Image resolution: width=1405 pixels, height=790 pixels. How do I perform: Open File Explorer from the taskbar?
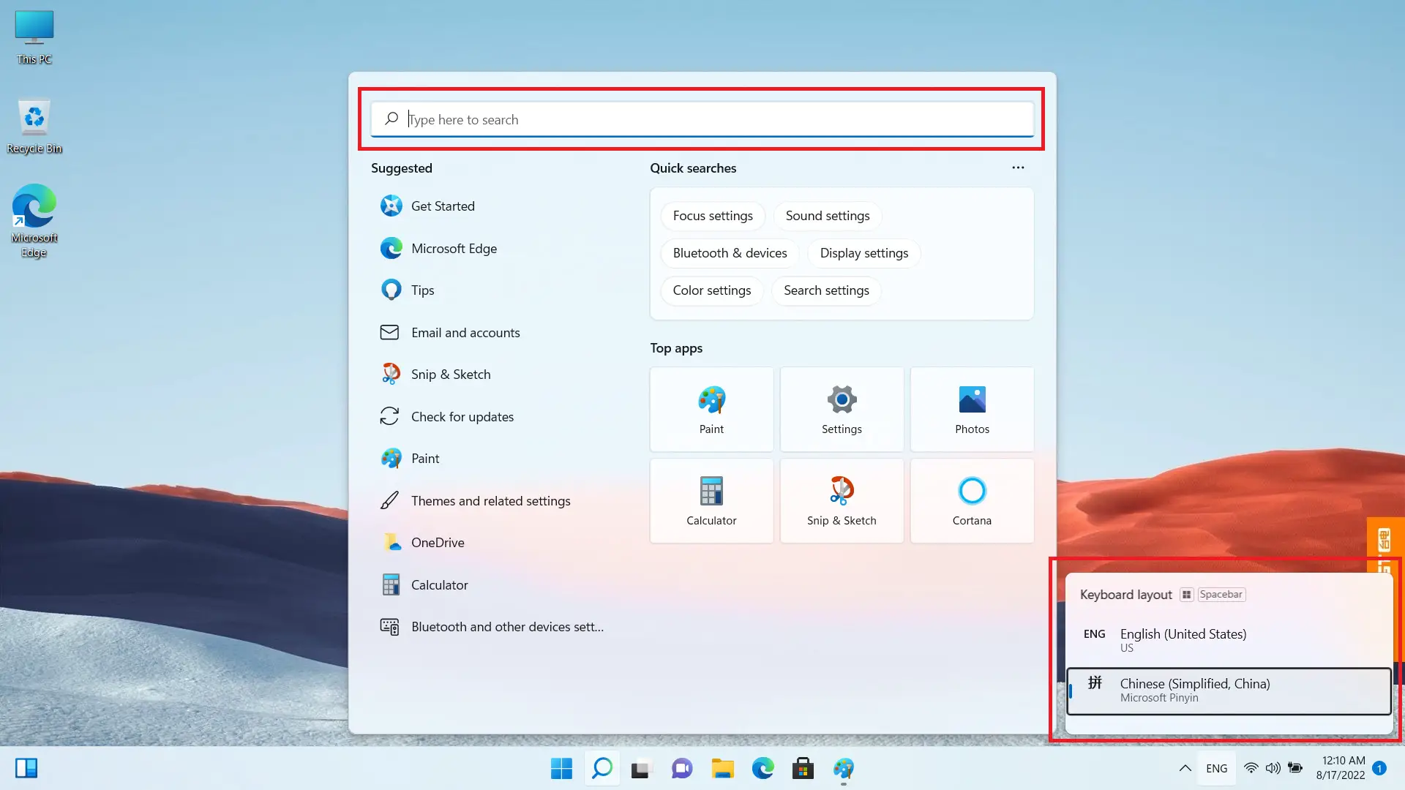722,769
